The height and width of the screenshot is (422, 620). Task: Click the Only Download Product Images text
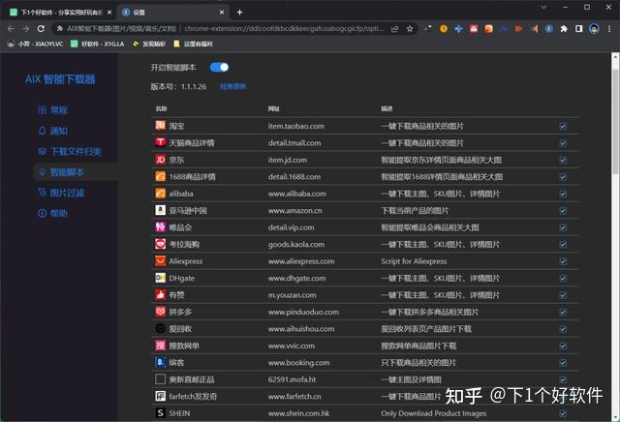click(x=433, y=413)
